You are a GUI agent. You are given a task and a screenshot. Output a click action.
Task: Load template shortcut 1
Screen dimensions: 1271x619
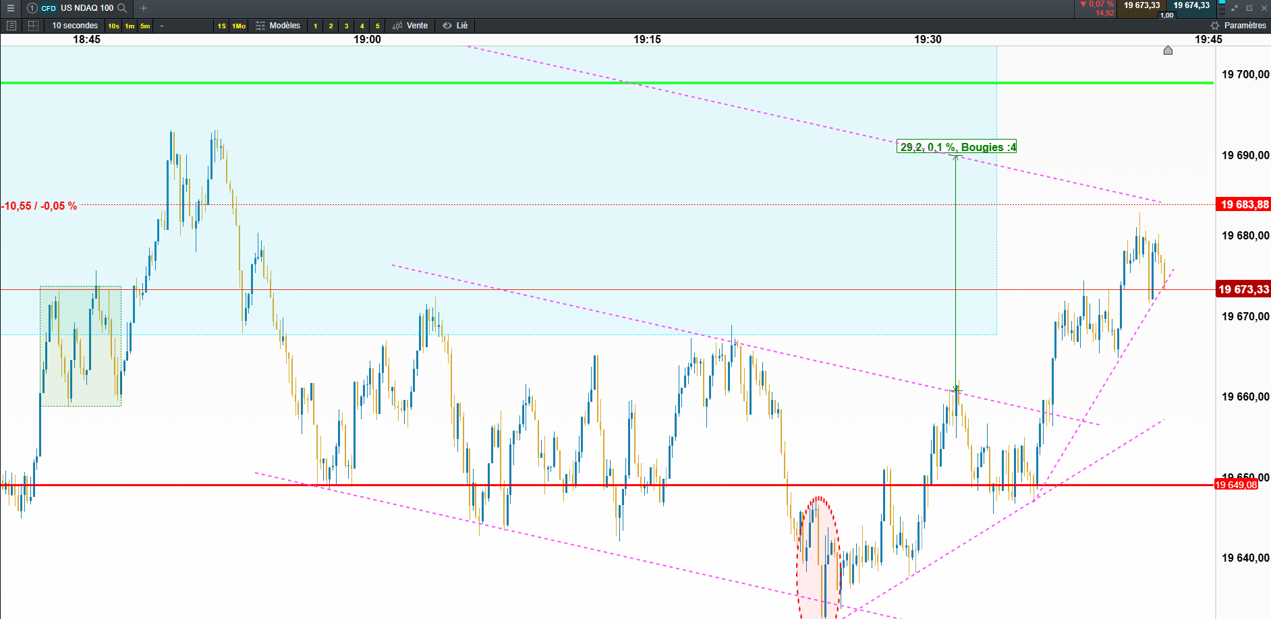click(x=315, y=26)
